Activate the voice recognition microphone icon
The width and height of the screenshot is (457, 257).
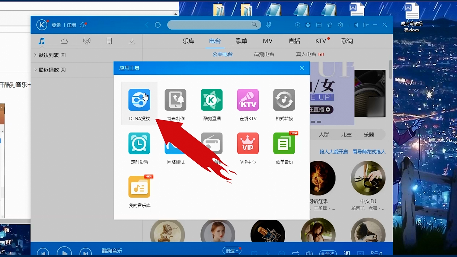[269, 25]
